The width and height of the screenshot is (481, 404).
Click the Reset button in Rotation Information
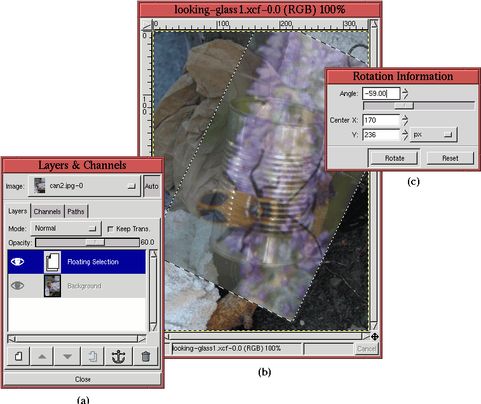click(x=450, y=158)
